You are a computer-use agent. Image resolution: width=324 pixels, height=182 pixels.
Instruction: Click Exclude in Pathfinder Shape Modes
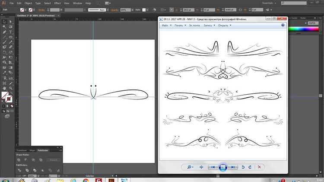[x=41, y=160]
